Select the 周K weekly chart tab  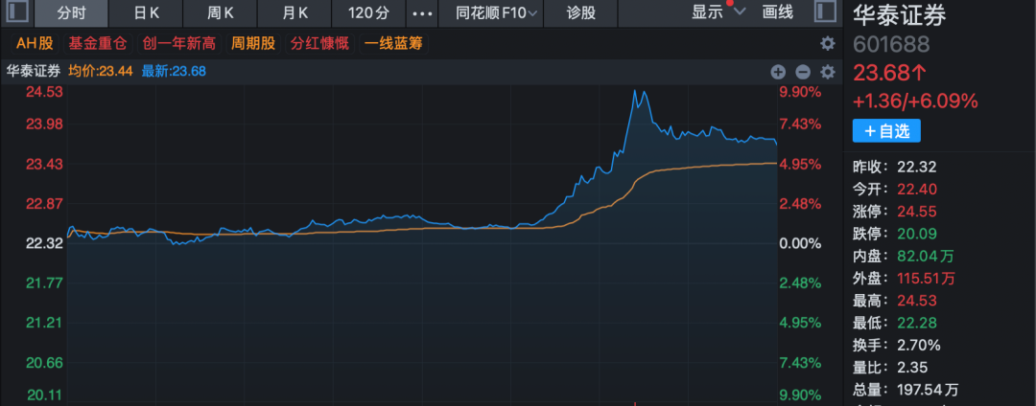[x=221, y=12]
